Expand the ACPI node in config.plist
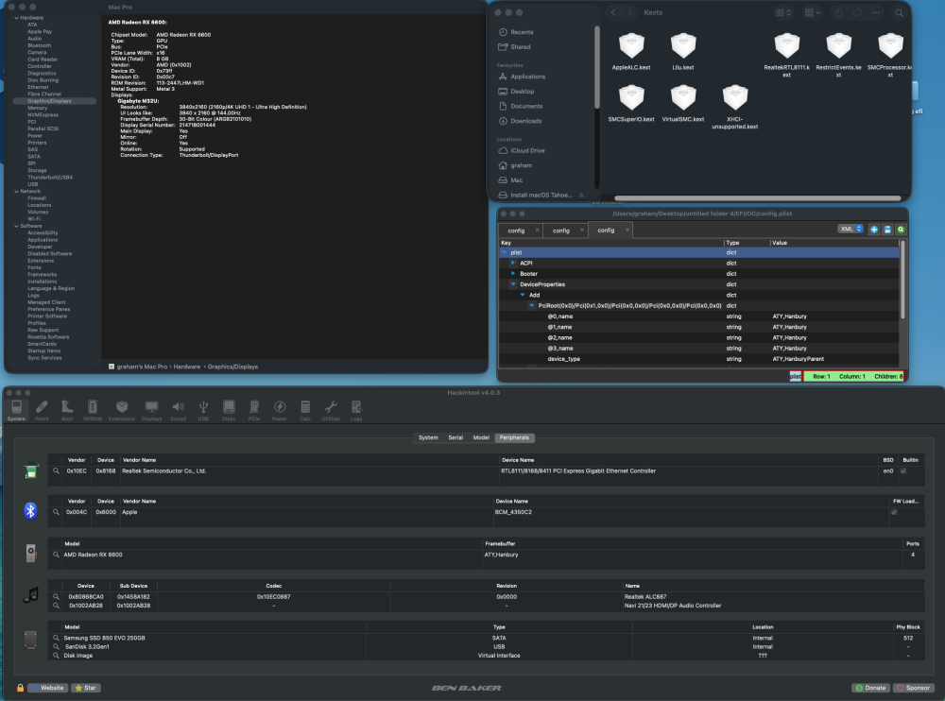Viewport: 945px width, 701px height. (513, 263)
